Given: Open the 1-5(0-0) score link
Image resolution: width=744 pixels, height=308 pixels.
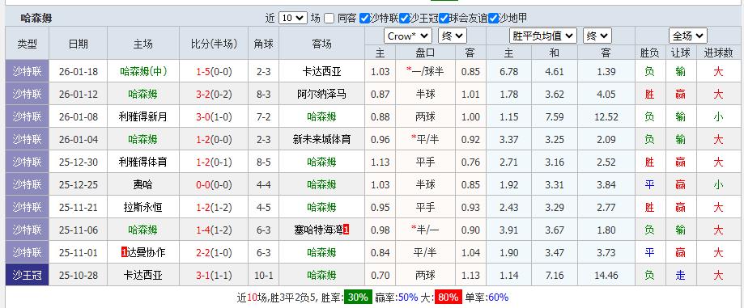Looking at the screenshot, I should 214,72.
